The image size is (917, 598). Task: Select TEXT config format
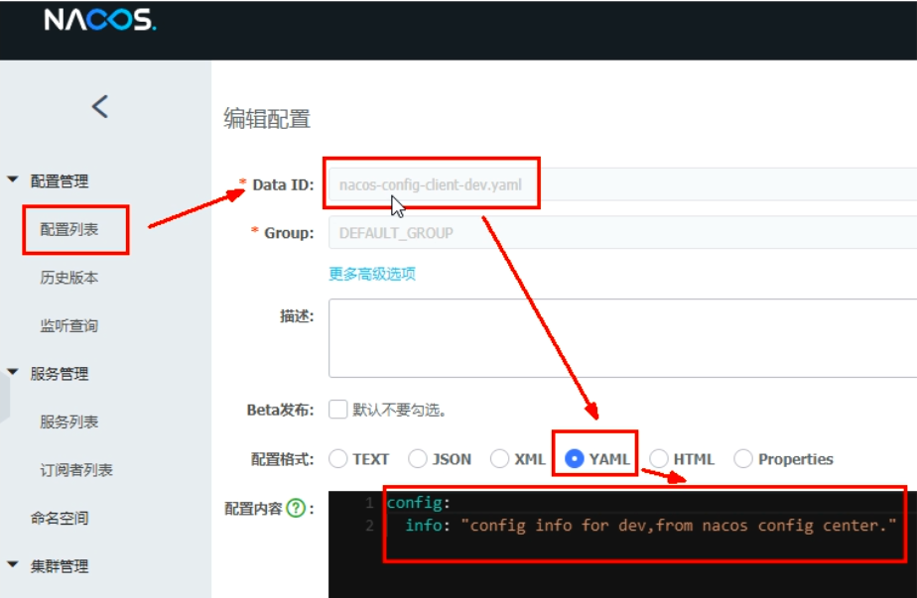pos(338,459)
